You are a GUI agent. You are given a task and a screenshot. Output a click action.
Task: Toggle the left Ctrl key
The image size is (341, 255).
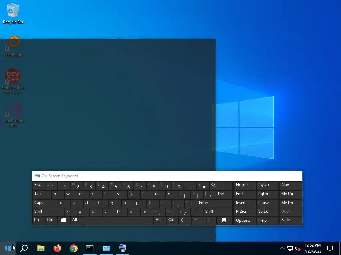click(x=51, y=220)
